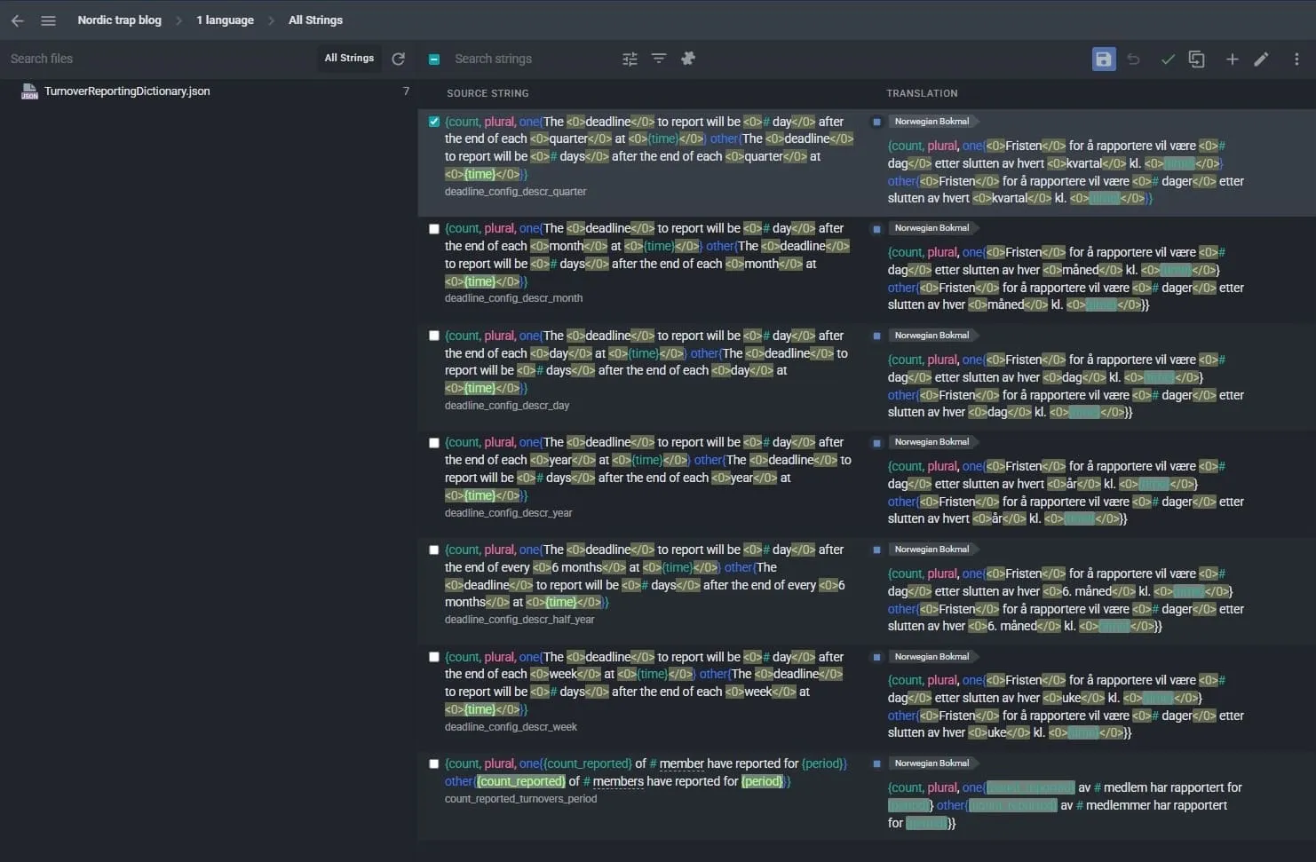Check the deadline_config_descr_day string checkbox

click(x=434, y=336)
